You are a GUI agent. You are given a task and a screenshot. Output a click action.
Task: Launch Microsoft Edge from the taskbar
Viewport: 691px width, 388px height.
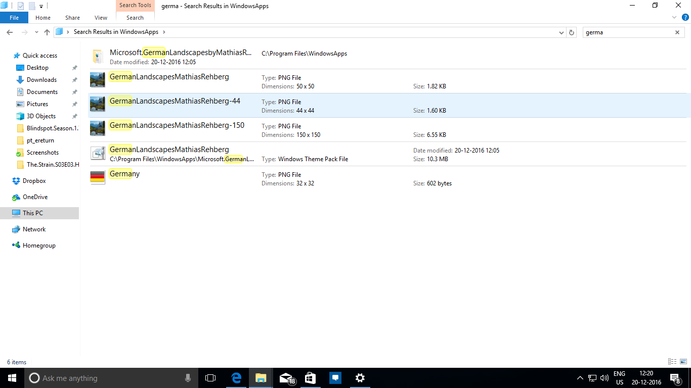[x=236, y=378]
